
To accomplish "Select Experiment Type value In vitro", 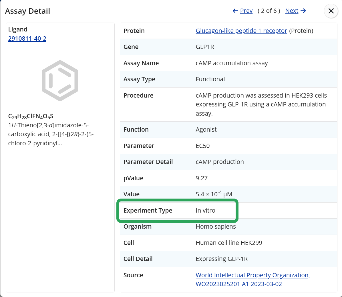I will point(206,210).
